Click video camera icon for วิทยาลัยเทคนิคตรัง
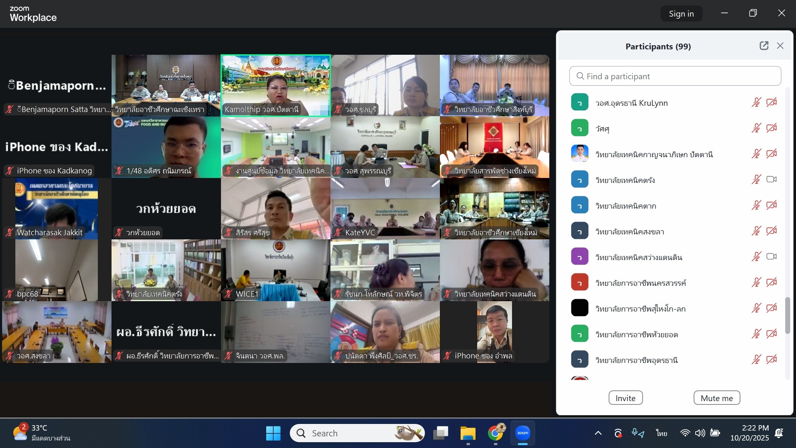Image resolution: width=796 pixels, height=448 pixels. pos(771,180)
